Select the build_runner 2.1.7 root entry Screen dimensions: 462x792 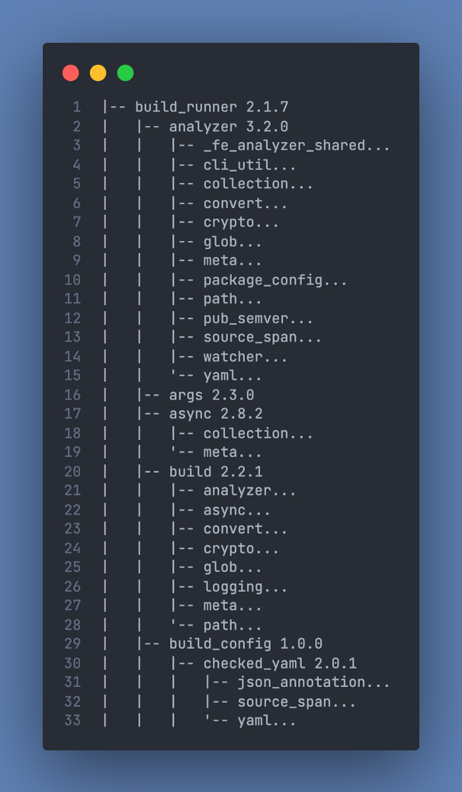pyautogui.click(x=211, y=107)
